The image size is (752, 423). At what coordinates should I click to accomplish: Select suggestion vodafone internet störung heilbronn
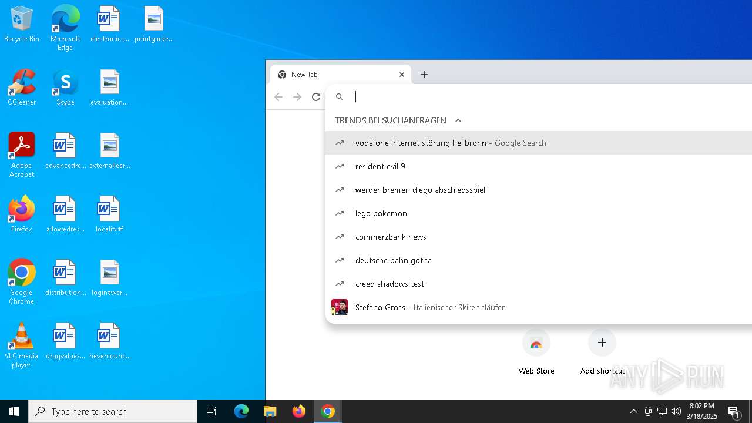click(x=539, y=143)
